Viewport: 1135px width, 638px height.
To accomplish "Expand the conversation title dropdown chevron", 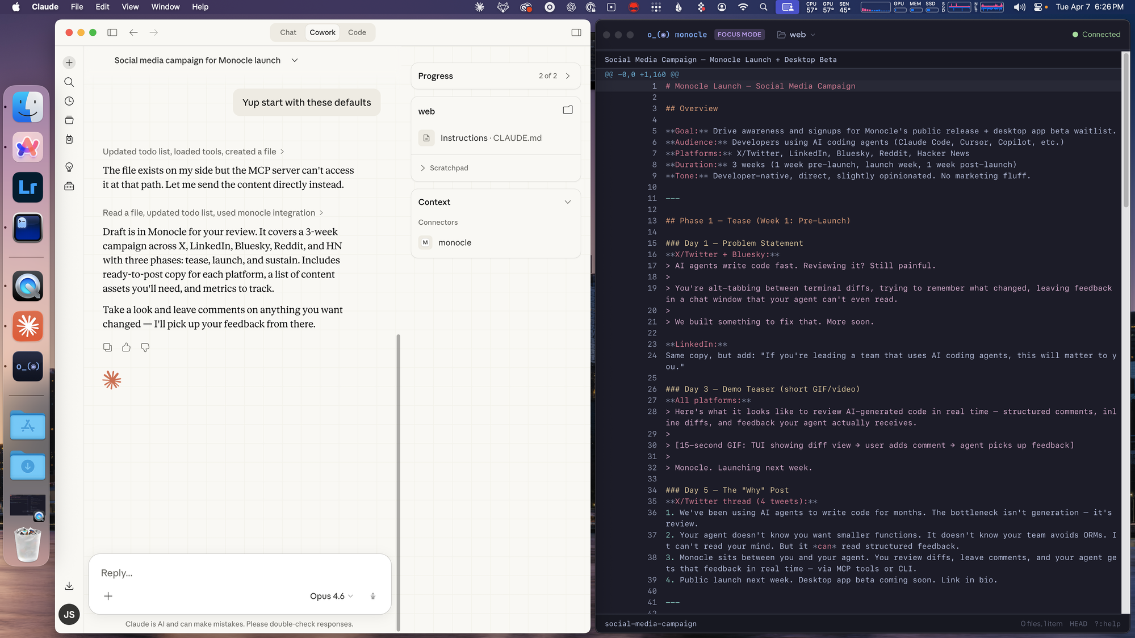I will click(295, 60).
